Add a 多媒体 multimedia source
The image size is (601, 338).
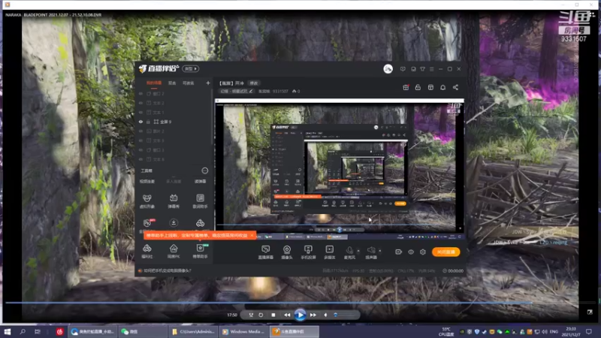point(329,252)
